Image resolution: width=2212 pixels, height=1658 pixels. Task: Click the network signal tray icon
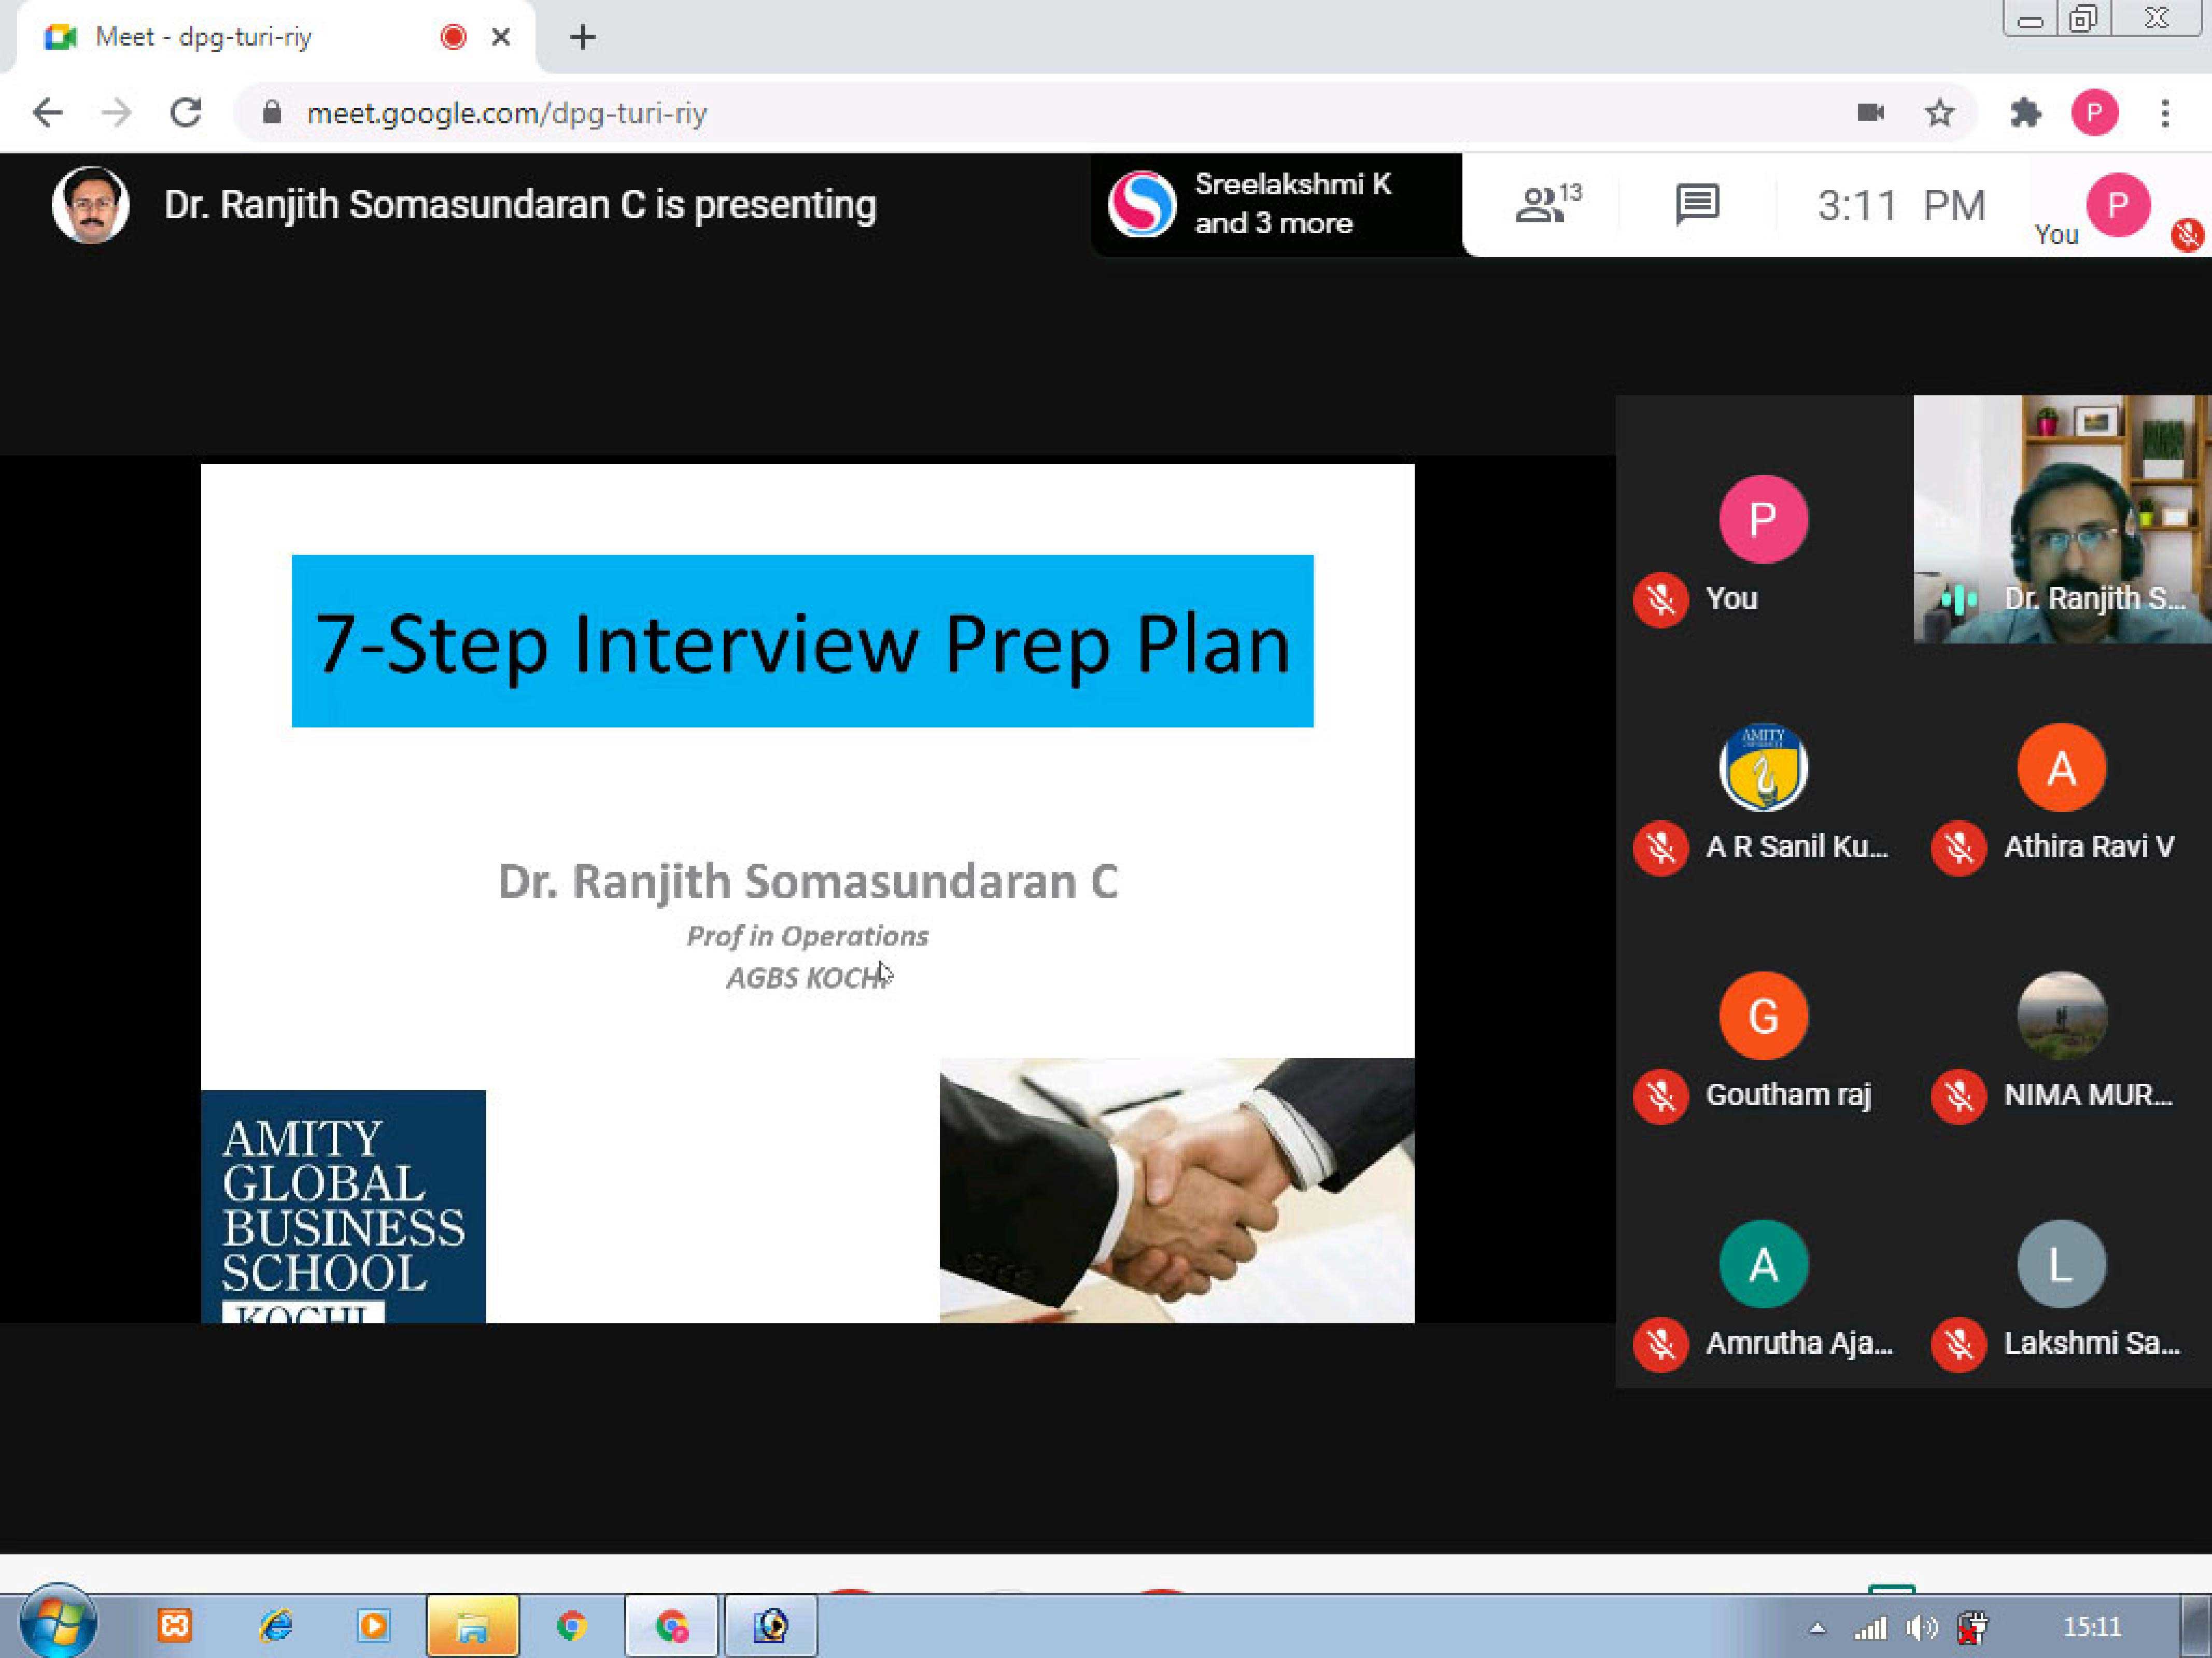click(1870, 1629)
